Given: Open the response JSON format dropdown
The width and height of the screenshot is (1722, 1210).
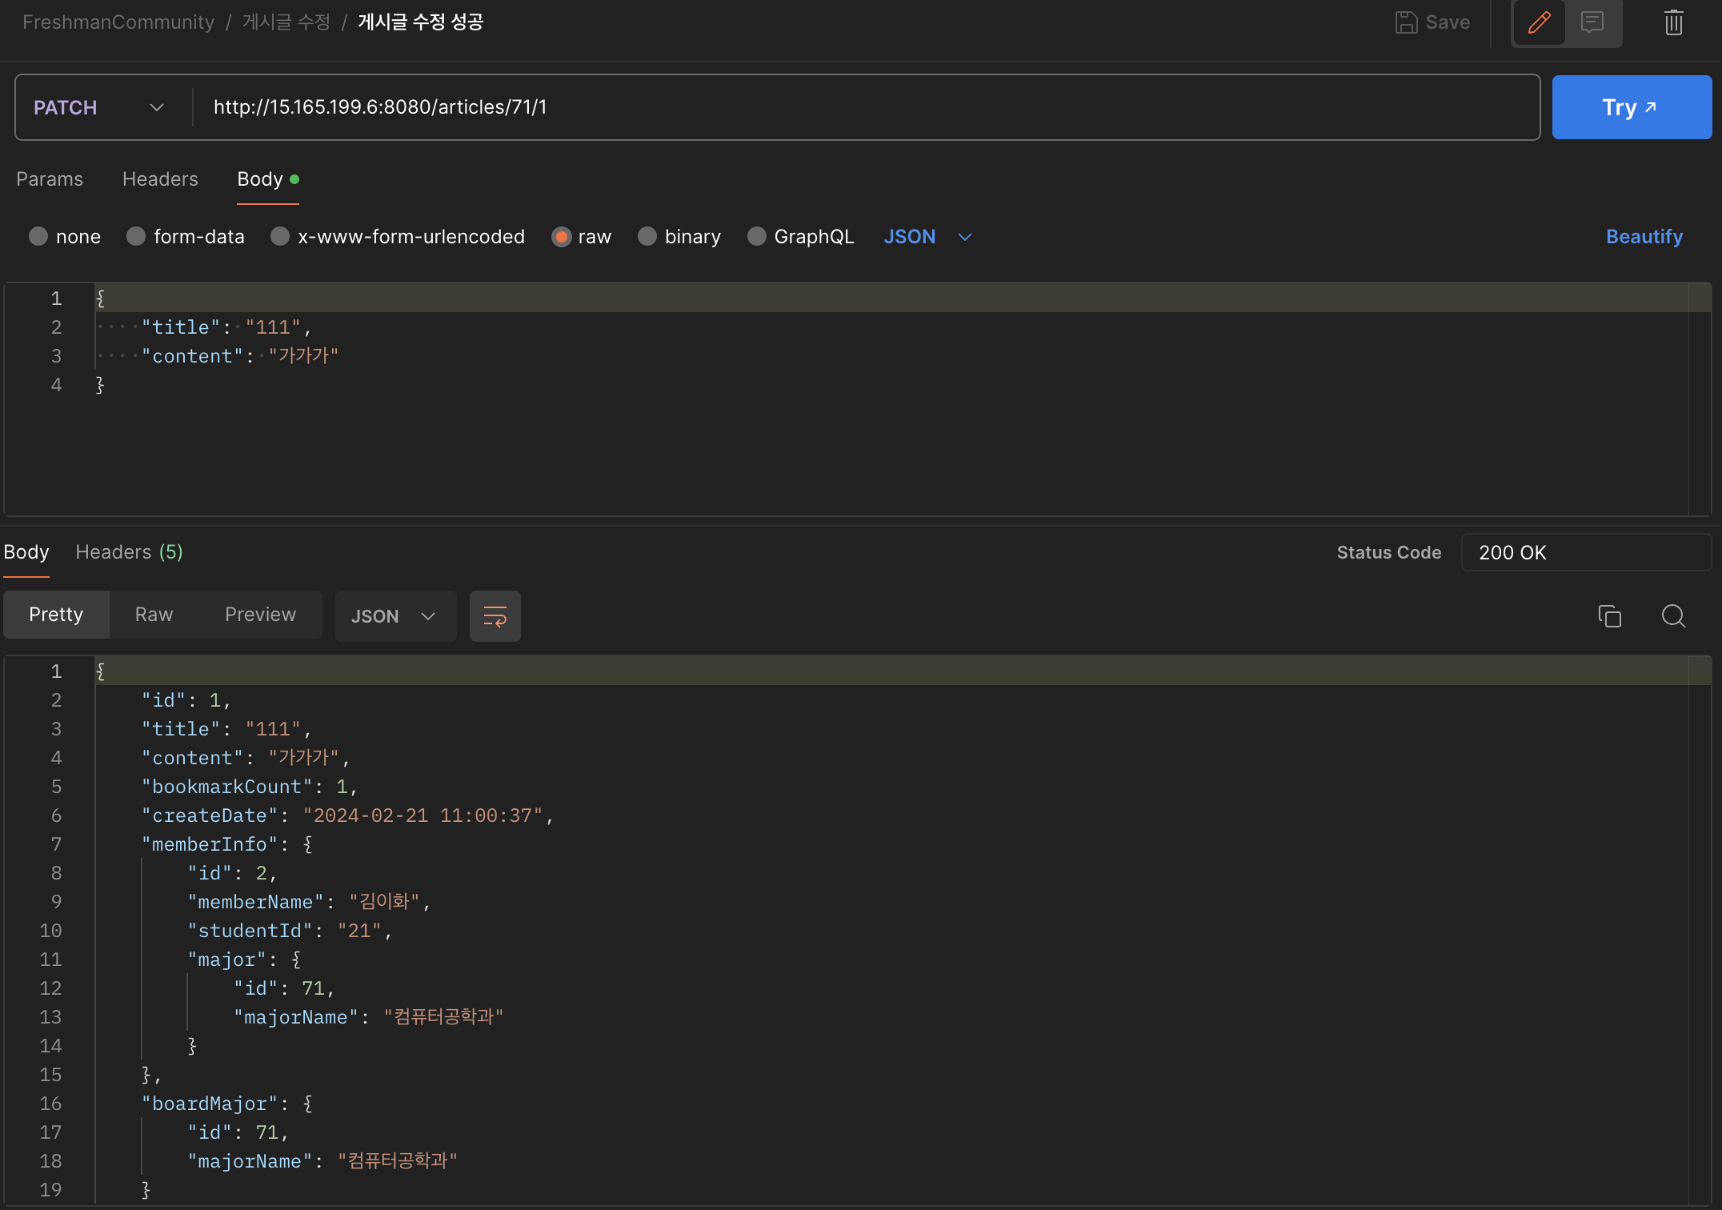Looking at the screenshot, I should (x=395, y=616).
